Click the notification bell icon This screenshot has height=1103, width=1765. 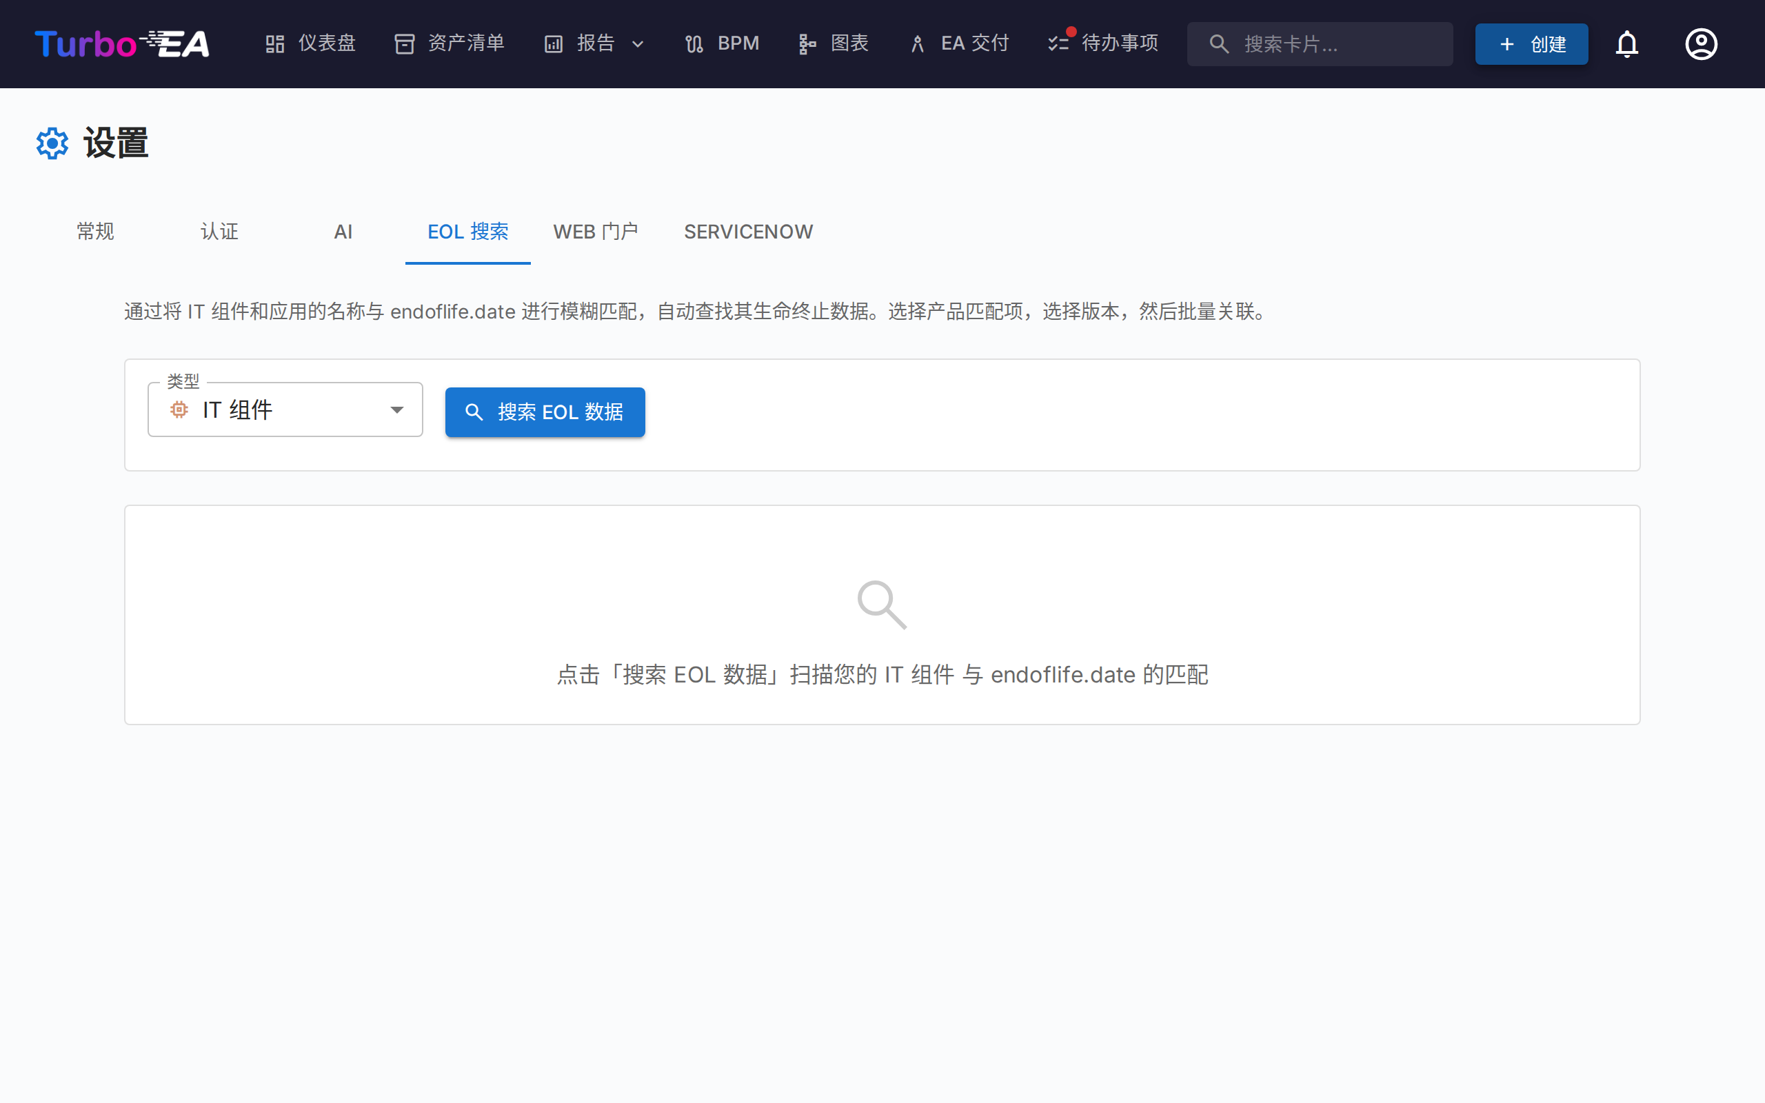1627,43
